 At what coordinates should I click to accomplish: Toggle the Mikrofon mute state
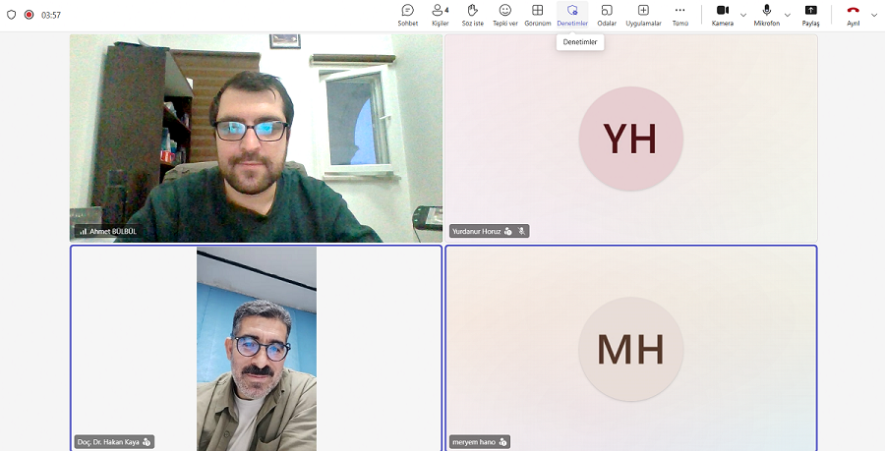coord(766,15)
